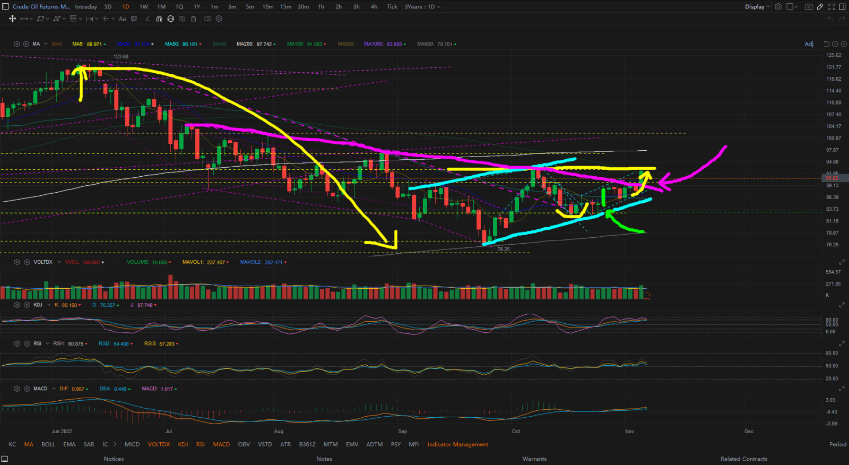
Task: Redo the drawing action
Action: [x=842, y=19]
